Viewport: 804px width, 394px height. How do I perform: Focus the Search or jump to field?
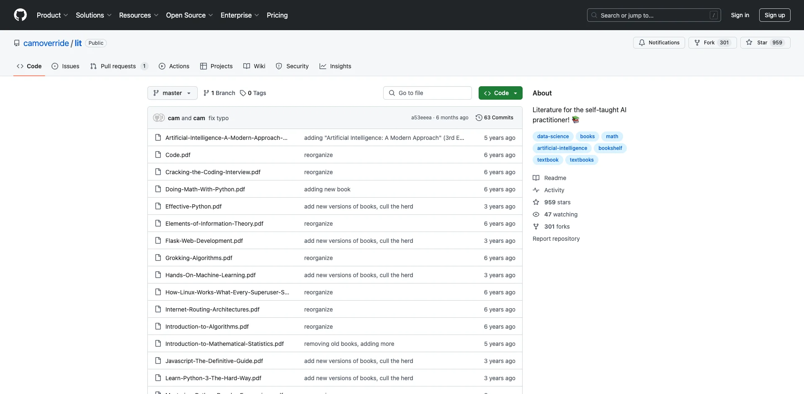pos(654,15)
